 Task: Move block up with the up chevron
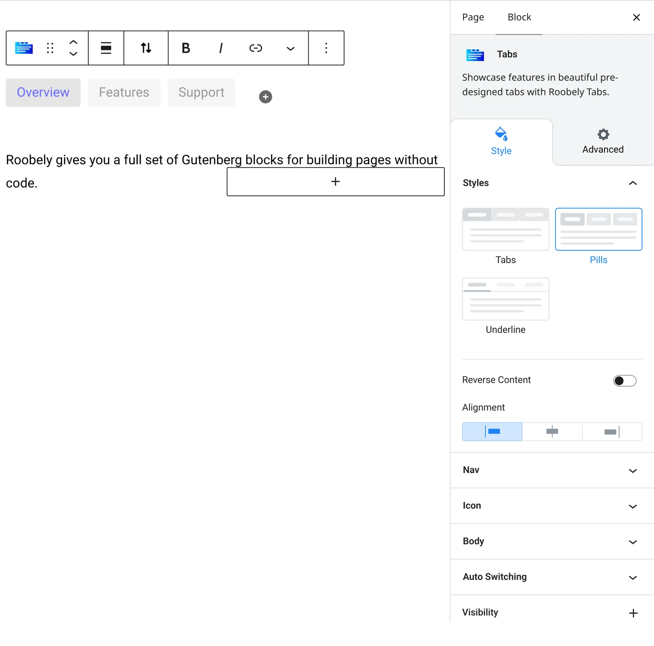pos(73,42)
